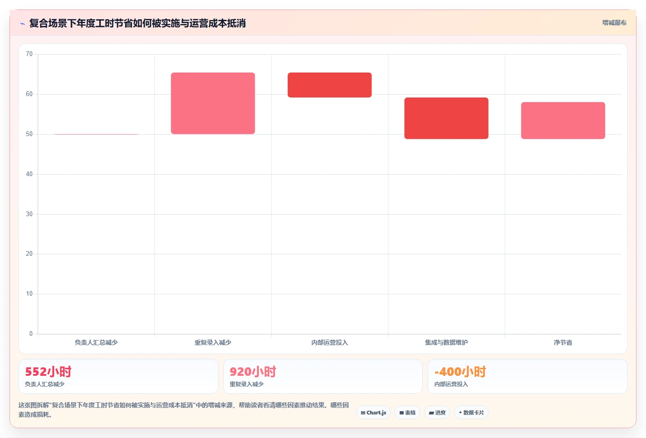This screenshot has height=438, width=646.
Task: Select the 数据卡片 tag pill
Action: (471, 413)
